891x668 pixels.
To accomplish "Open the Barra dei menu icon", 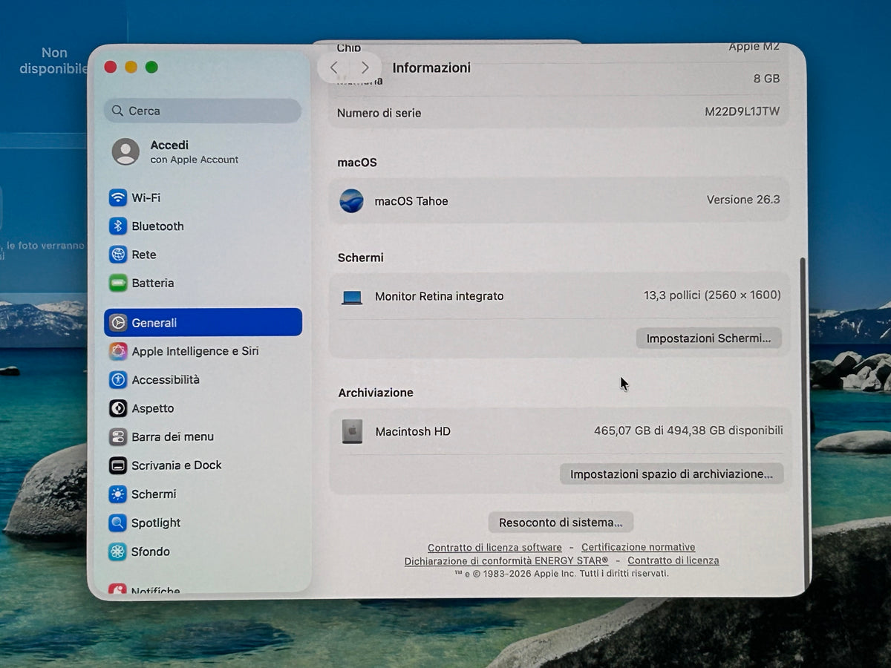I will pyautogui.click(x=118, y=436).
